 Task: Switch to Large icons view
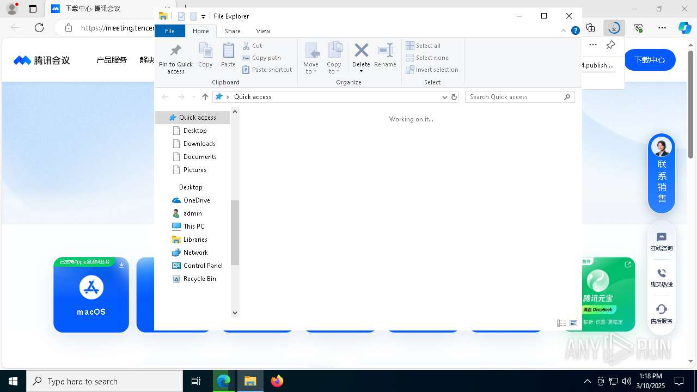(x=573, y=323)
